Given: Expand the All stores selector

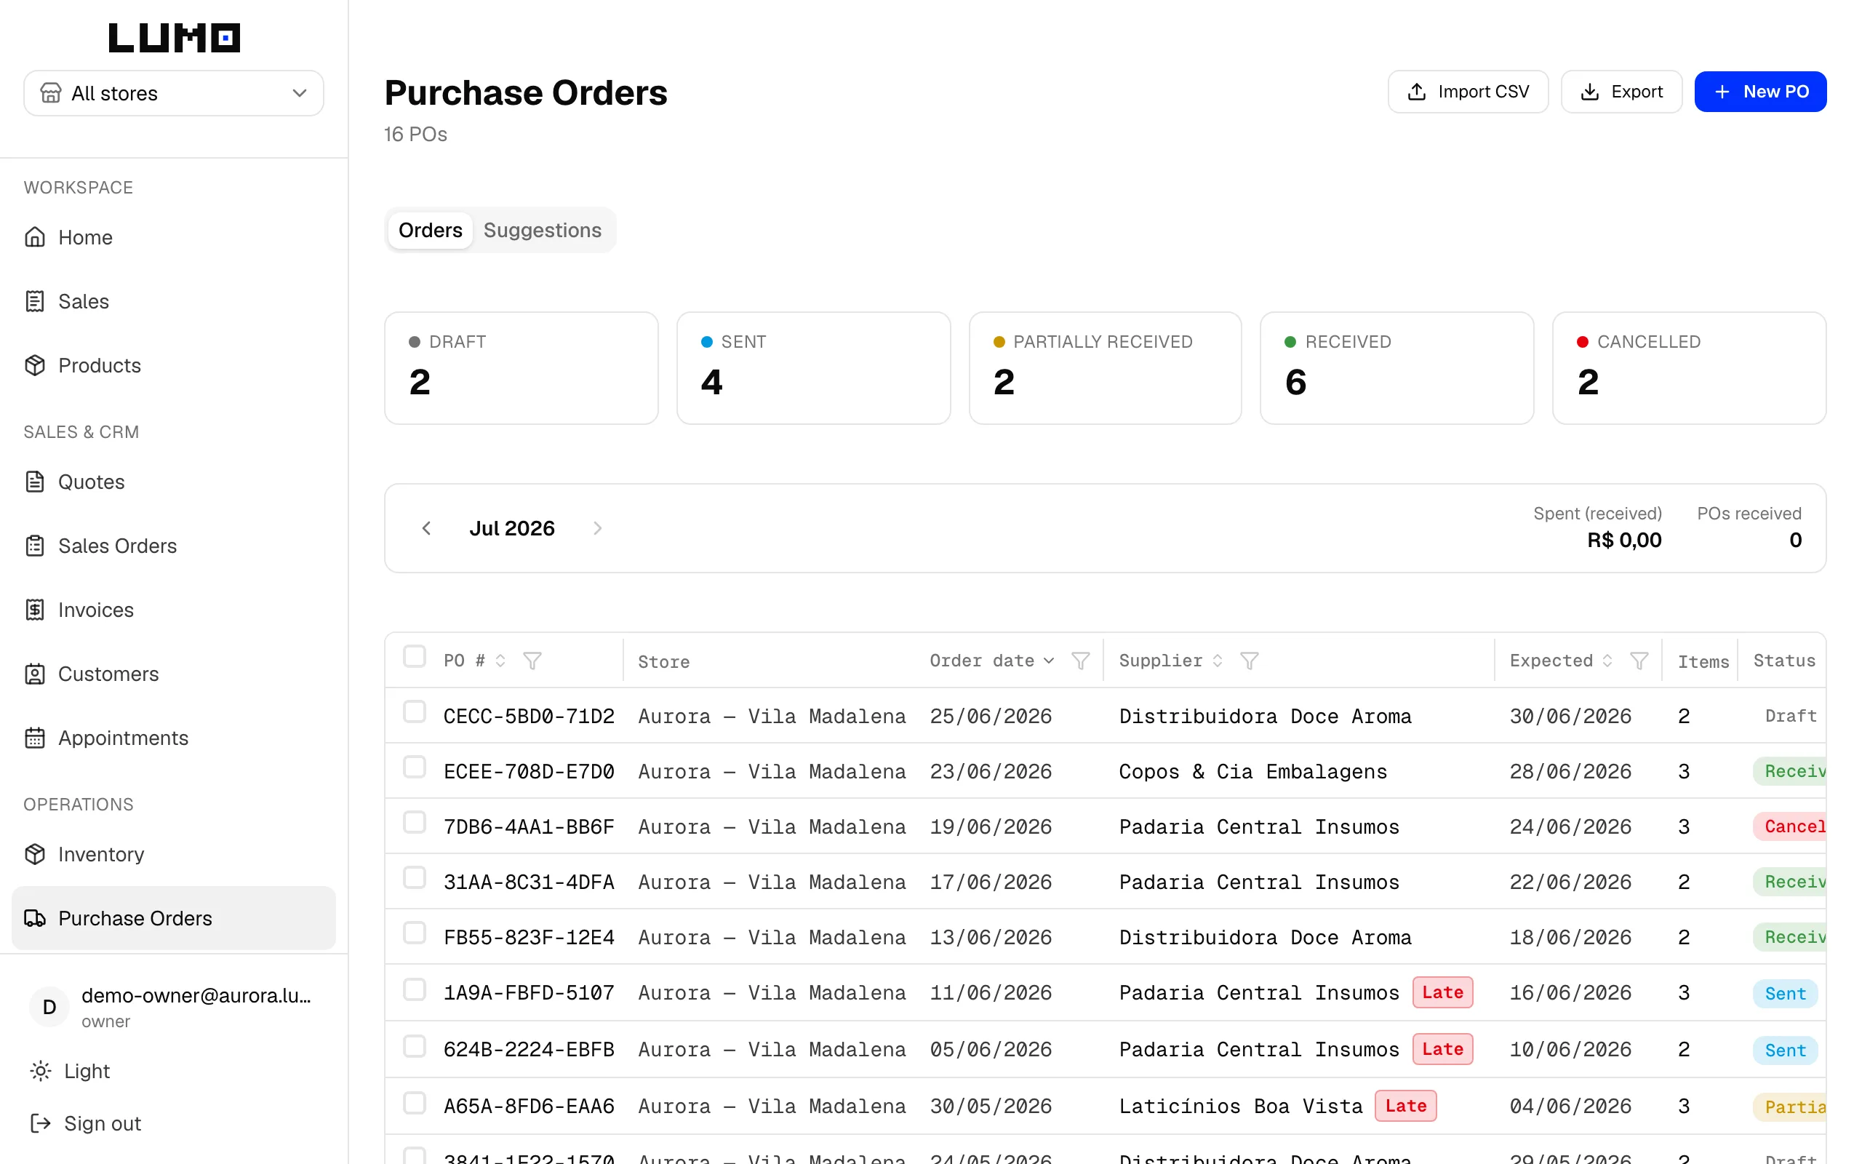Looking at the screenshot, I should point(174,93).
